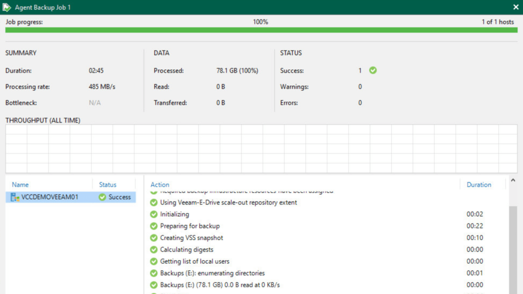Click the DATA section heading
This screenshot has width=523, height=294.
161,53
